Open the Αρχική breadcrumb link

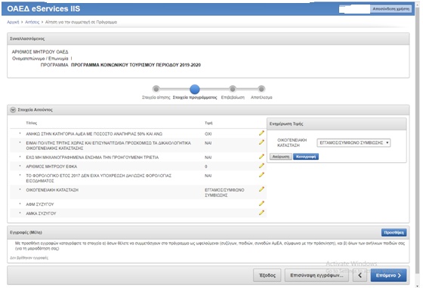click(x=13, y=22)
